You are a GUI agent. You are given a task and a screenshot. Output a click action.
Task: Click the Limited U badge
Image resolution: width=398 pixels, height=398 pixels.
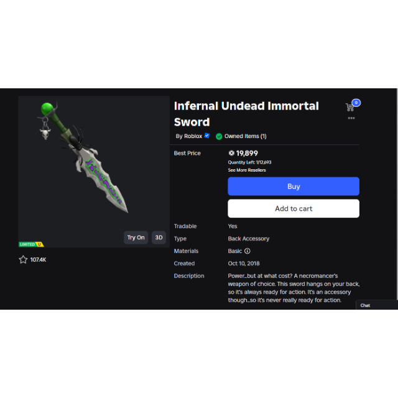(x=31, y=244)
